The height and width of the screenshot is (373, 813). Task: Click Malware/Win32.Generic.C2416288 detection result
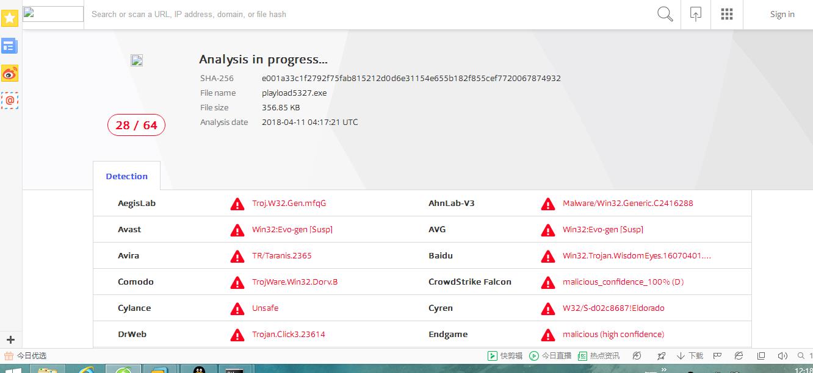(627, 203)
